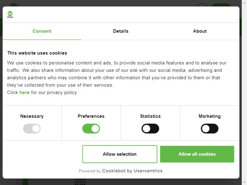247x185 pixels.
Task: Click the Marketing category label
Action: point(210,116)
